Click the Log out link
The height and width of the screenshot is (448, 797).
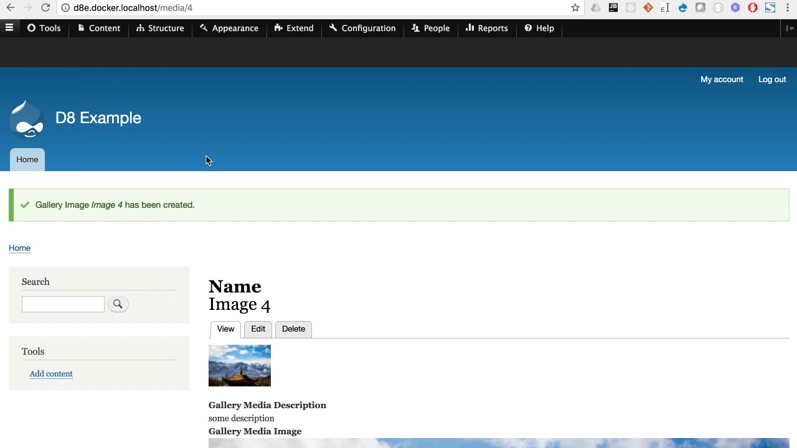tap(772, 79)
